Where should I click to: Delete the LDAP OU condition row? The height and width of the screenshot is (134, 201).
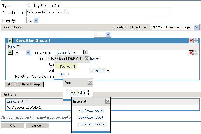191,52
